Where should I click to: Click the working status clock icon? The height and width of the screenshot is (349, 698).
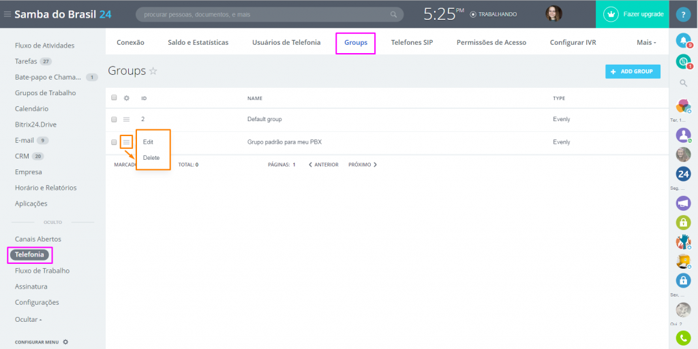(473, 14)
